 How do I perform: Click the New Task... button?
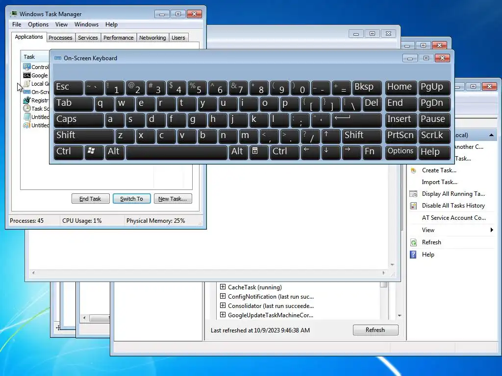coord(173,199)
